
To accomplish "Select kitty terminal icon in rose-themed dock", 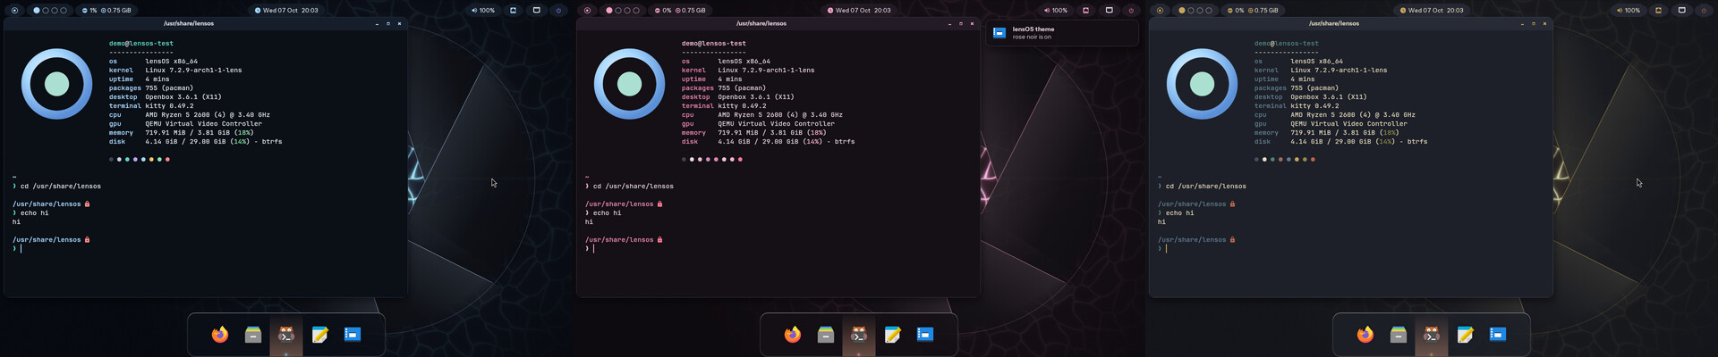I will point(859,335).
